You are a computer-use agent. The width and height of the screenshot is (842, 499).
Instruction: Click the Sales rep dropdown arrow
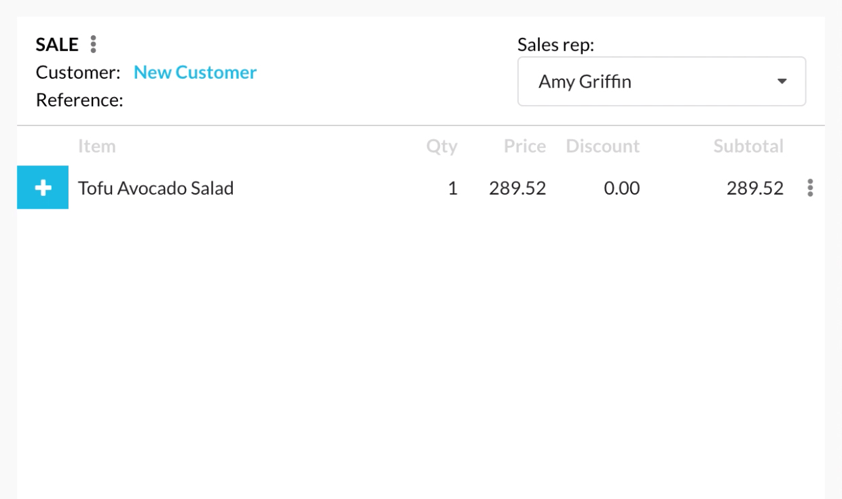pos(782,81)
